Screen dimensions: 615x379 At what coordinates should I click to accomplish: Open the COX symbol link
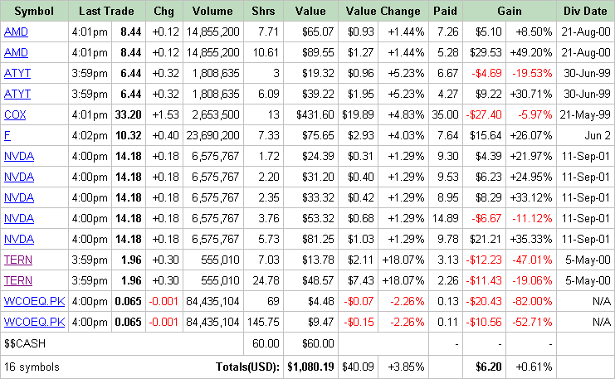[x=15, y=114]
